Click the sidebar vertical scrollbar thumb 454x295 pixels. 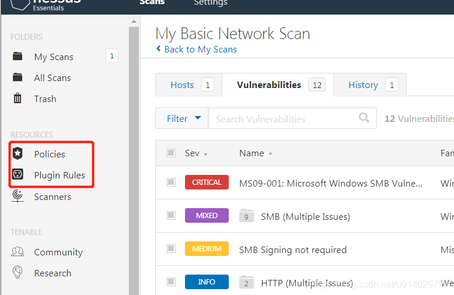pos(134,160)
